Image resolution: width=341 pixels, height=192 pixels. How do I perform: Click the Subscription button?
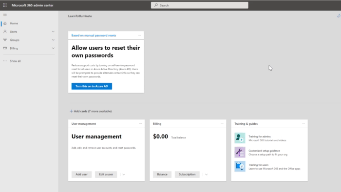(x=187, y=174)
